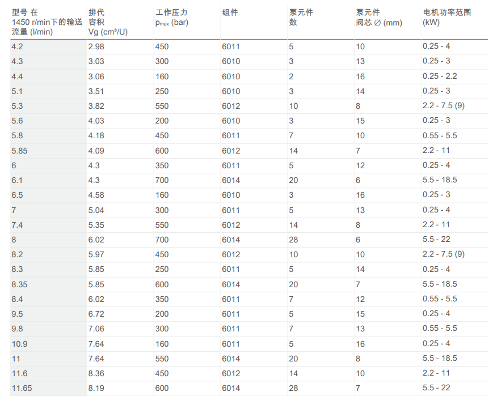Click component 6014 in the 11.65 row

coord(231,389)
